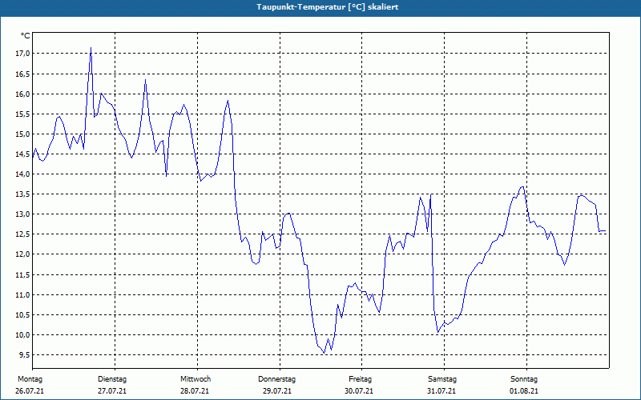The height and width of the screenshot is (400, 641).
Task: Select the 9,5 y-axis label
Action: pyautogui.click(x=24, y=354)
